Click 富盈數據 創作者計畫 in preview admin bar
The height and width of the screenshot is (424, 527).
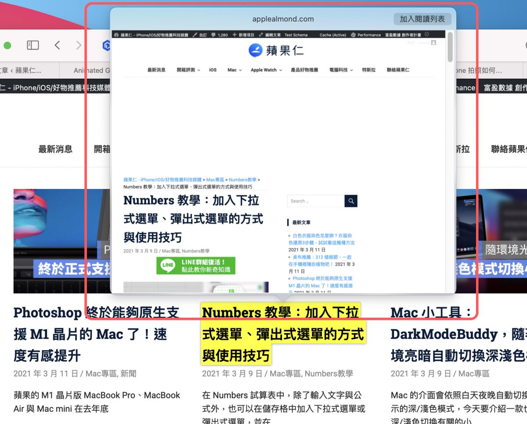(403, 35)
